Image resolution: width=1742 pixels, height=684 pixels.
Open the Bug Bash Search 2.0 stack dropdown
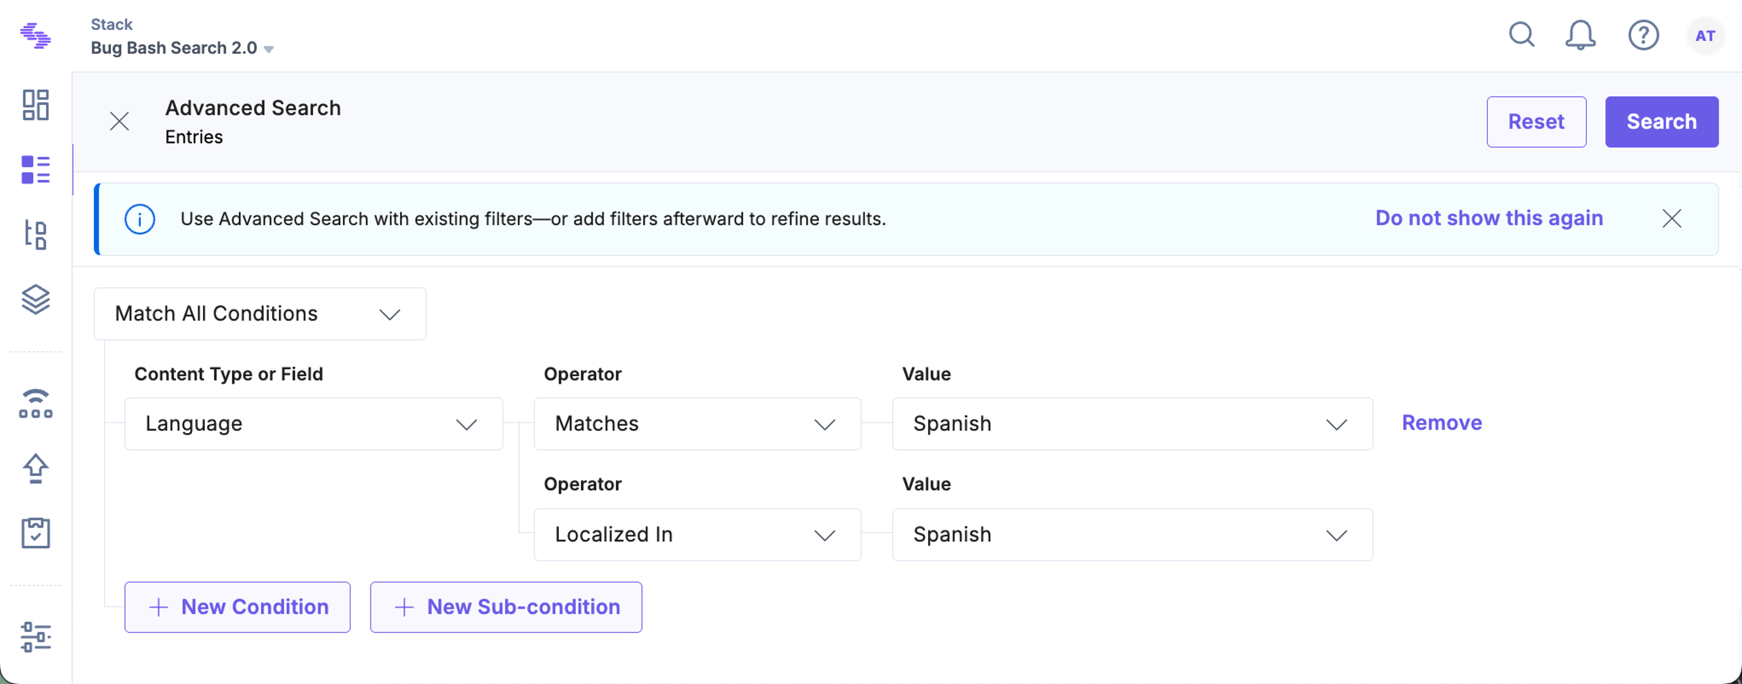pos(182,48)
